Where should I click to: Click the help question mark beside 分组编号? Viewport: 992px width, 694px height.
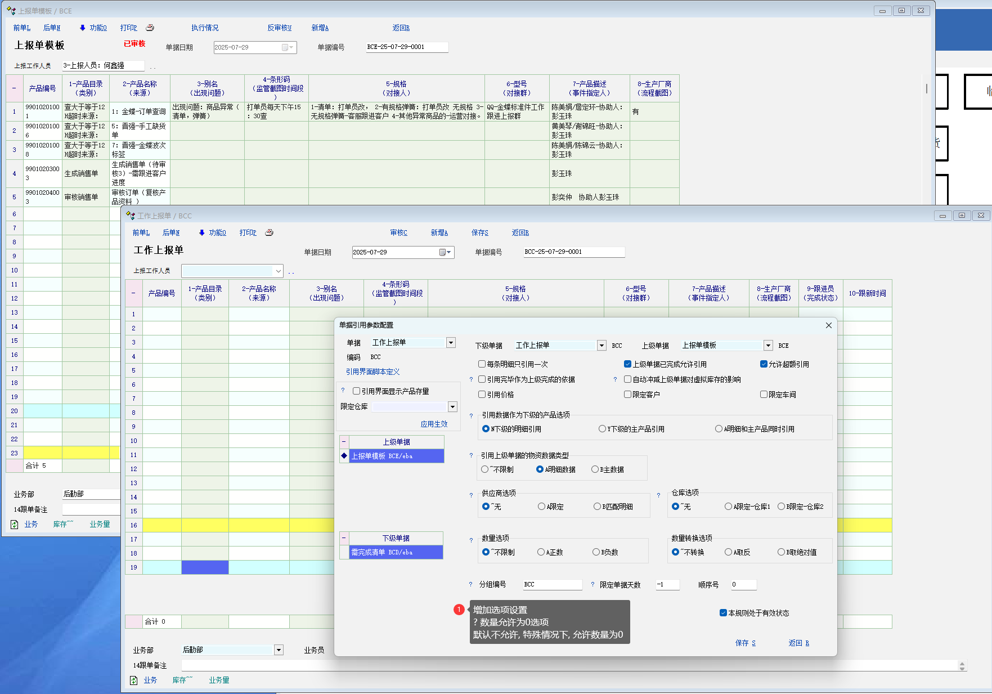pyautogui.click(x=471, y=585)
